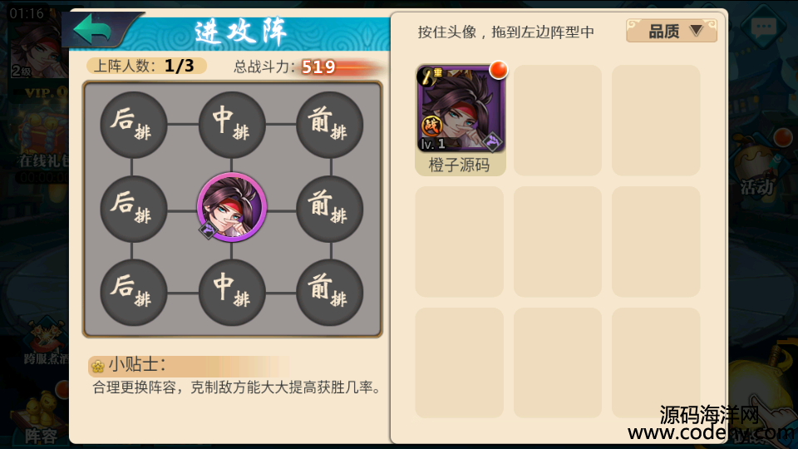Select hero portrait in center formation slot
The width and height of the screenshot is (798, 449).
click(x=232, y=207)
